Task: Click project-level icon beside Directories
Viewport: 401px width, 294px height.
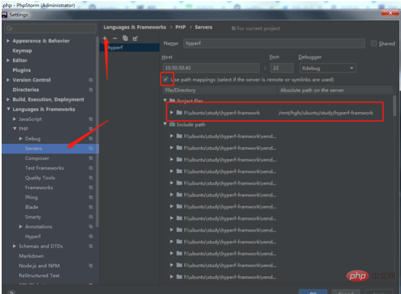Action: (x=91, y=90)
